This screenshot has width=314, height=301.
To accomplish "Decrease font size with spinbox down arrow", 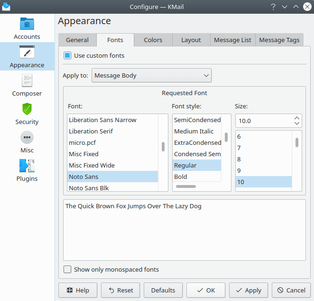I will tap(297, 124).
